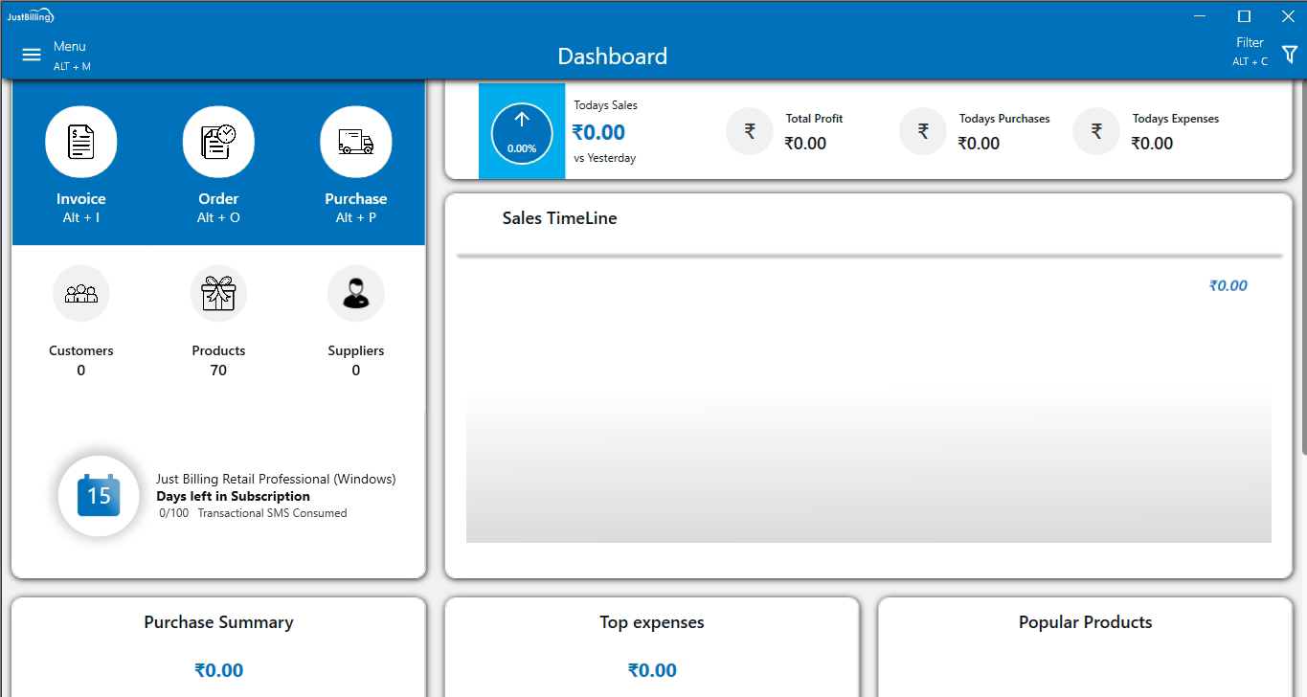Screen dimensions: 1307x697
Task: Select the Todays Purchases rupee icon
Action: [923, 131]
